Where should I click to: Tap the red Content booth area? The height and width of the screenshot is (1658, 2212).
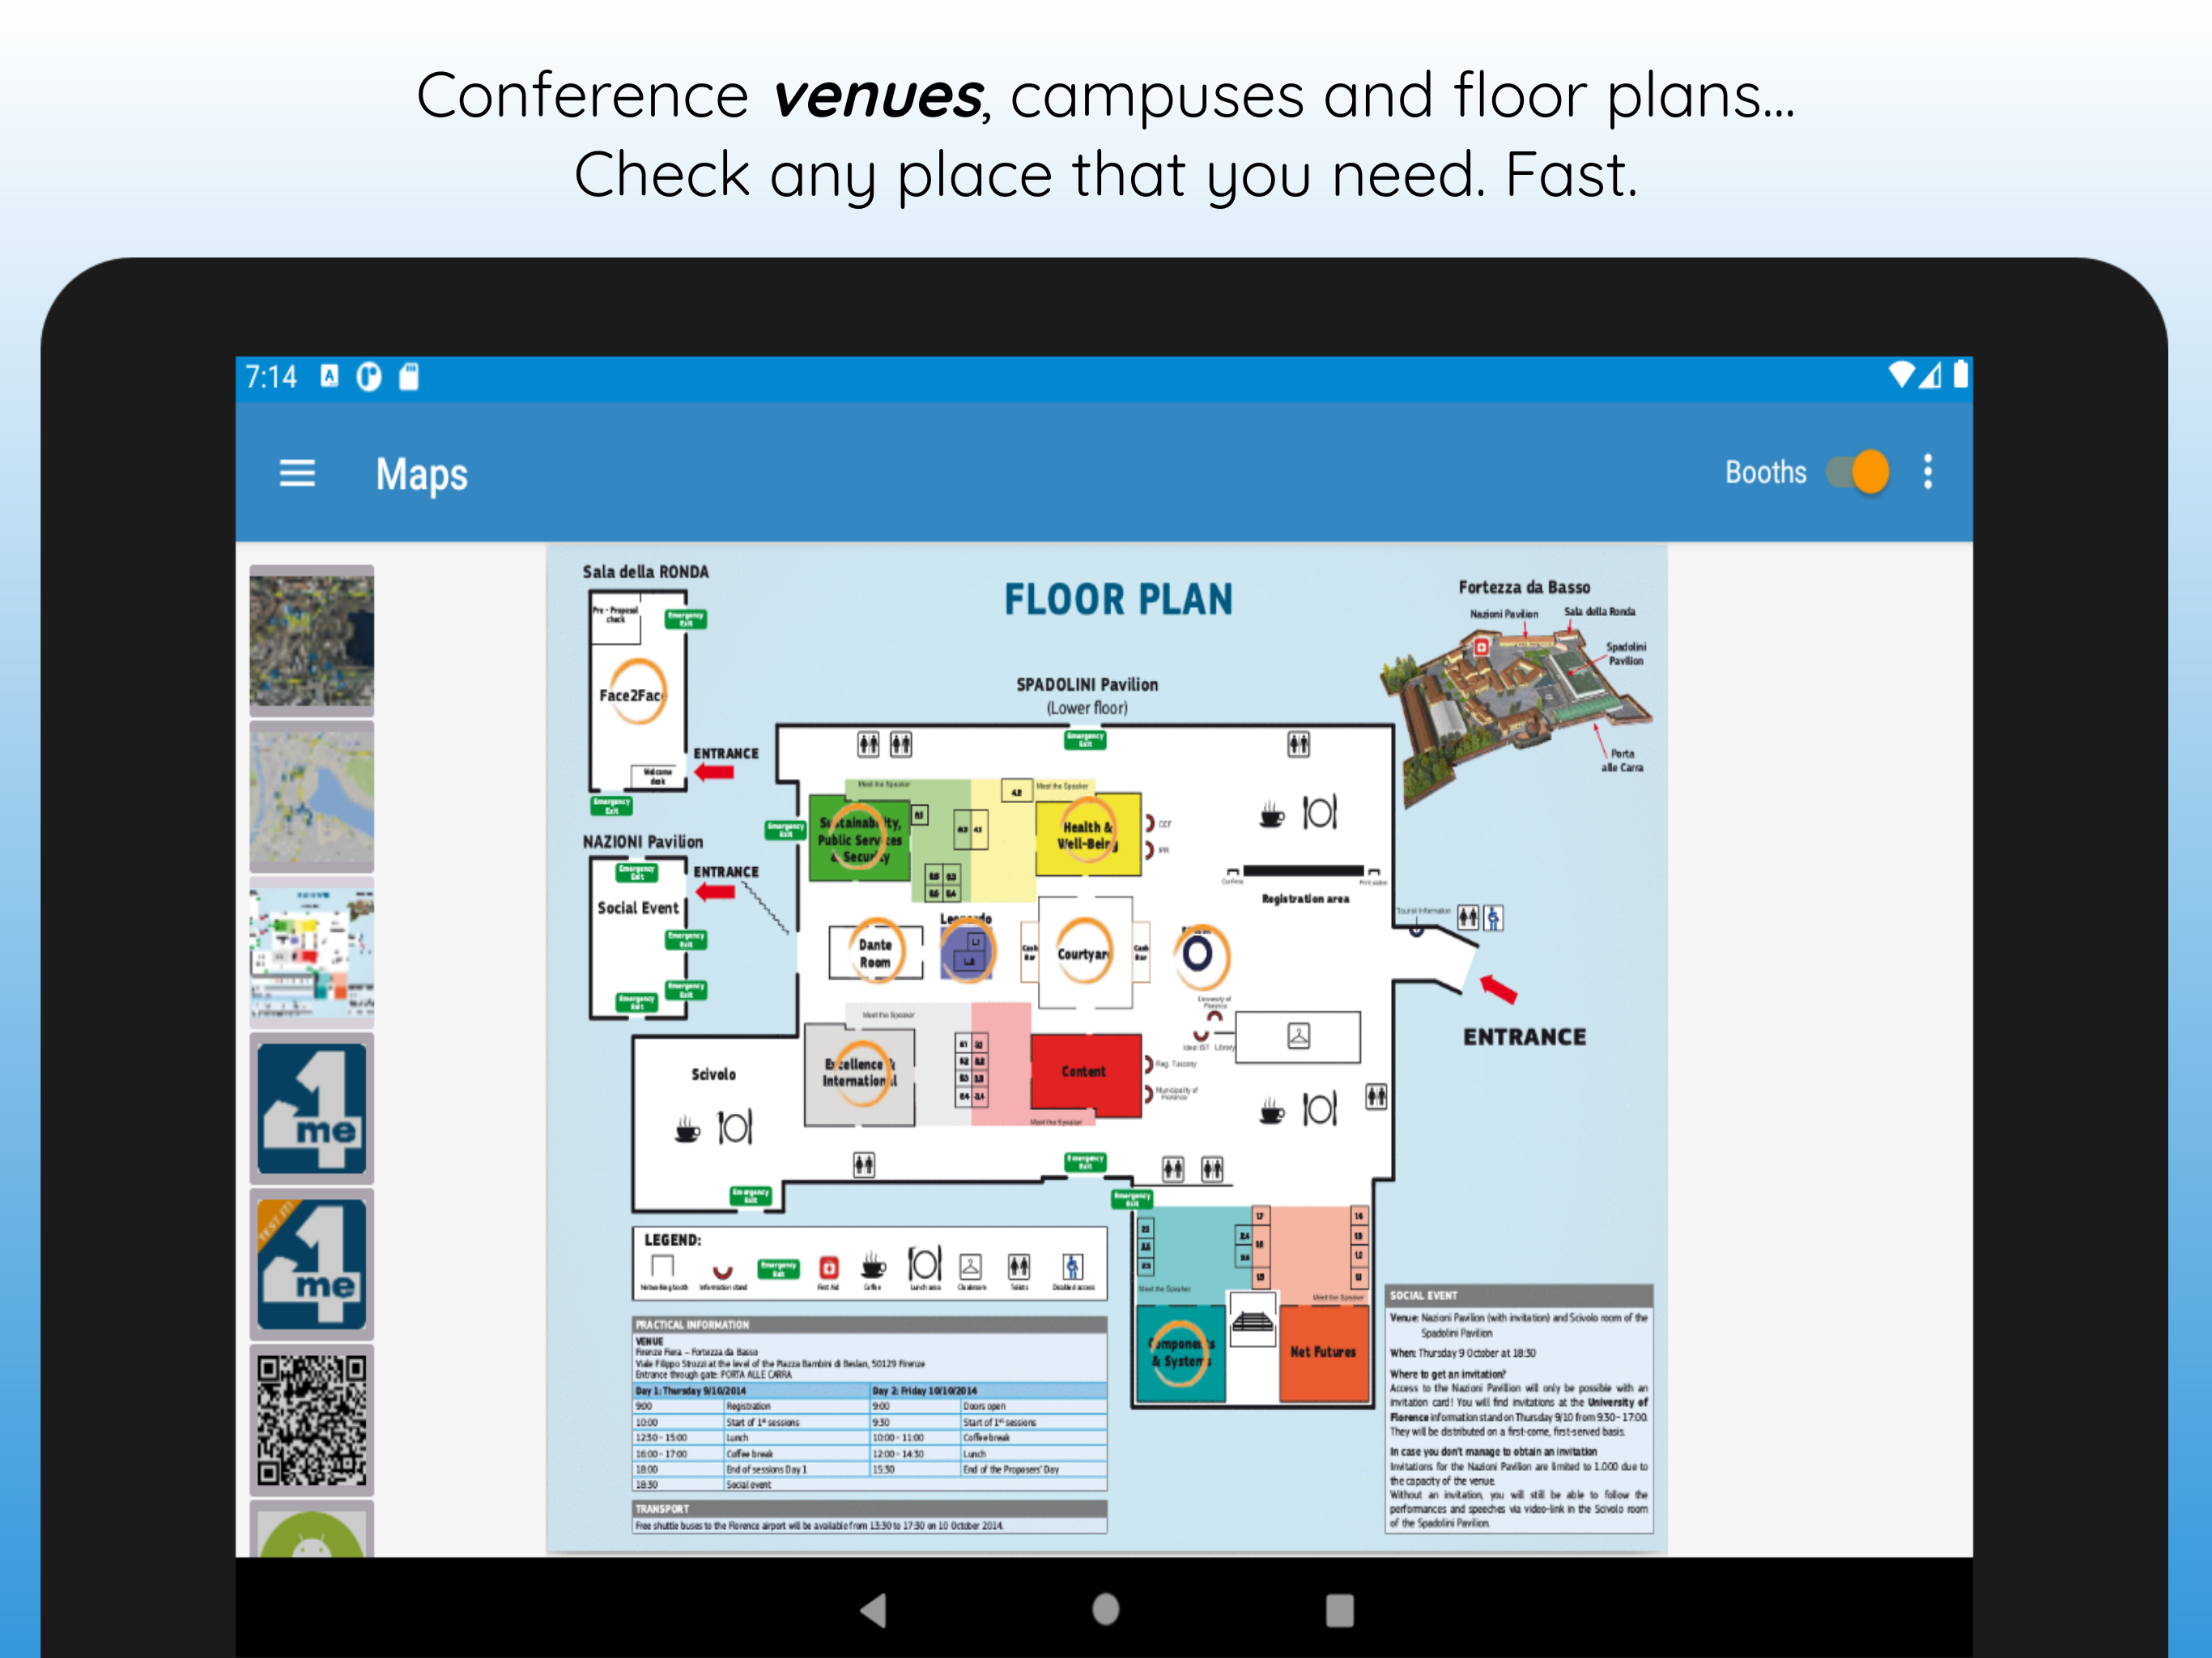tap(1085, 1072)
